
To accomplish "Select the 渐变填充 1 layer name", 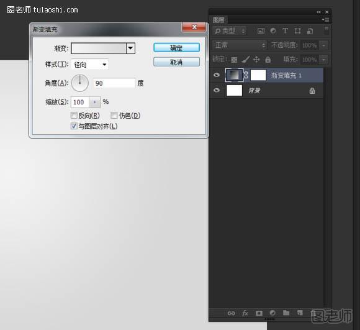I will tap(286, 75).
